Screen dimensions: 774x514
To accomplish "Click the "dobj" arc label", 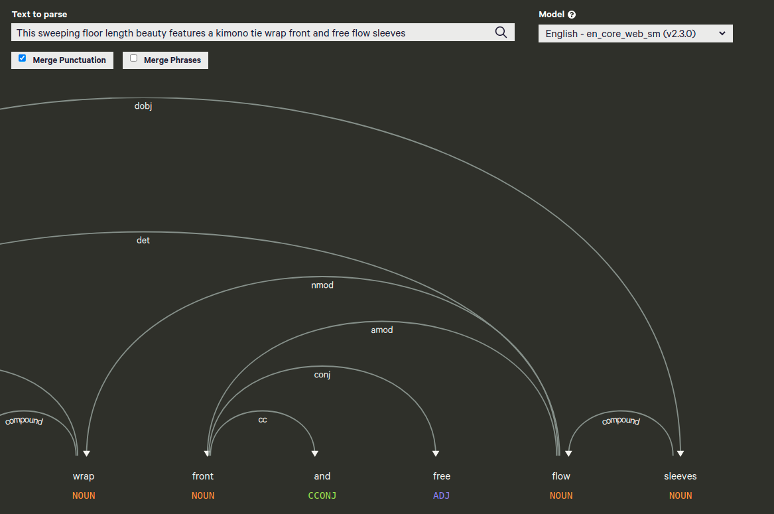I will coord(143,106).
